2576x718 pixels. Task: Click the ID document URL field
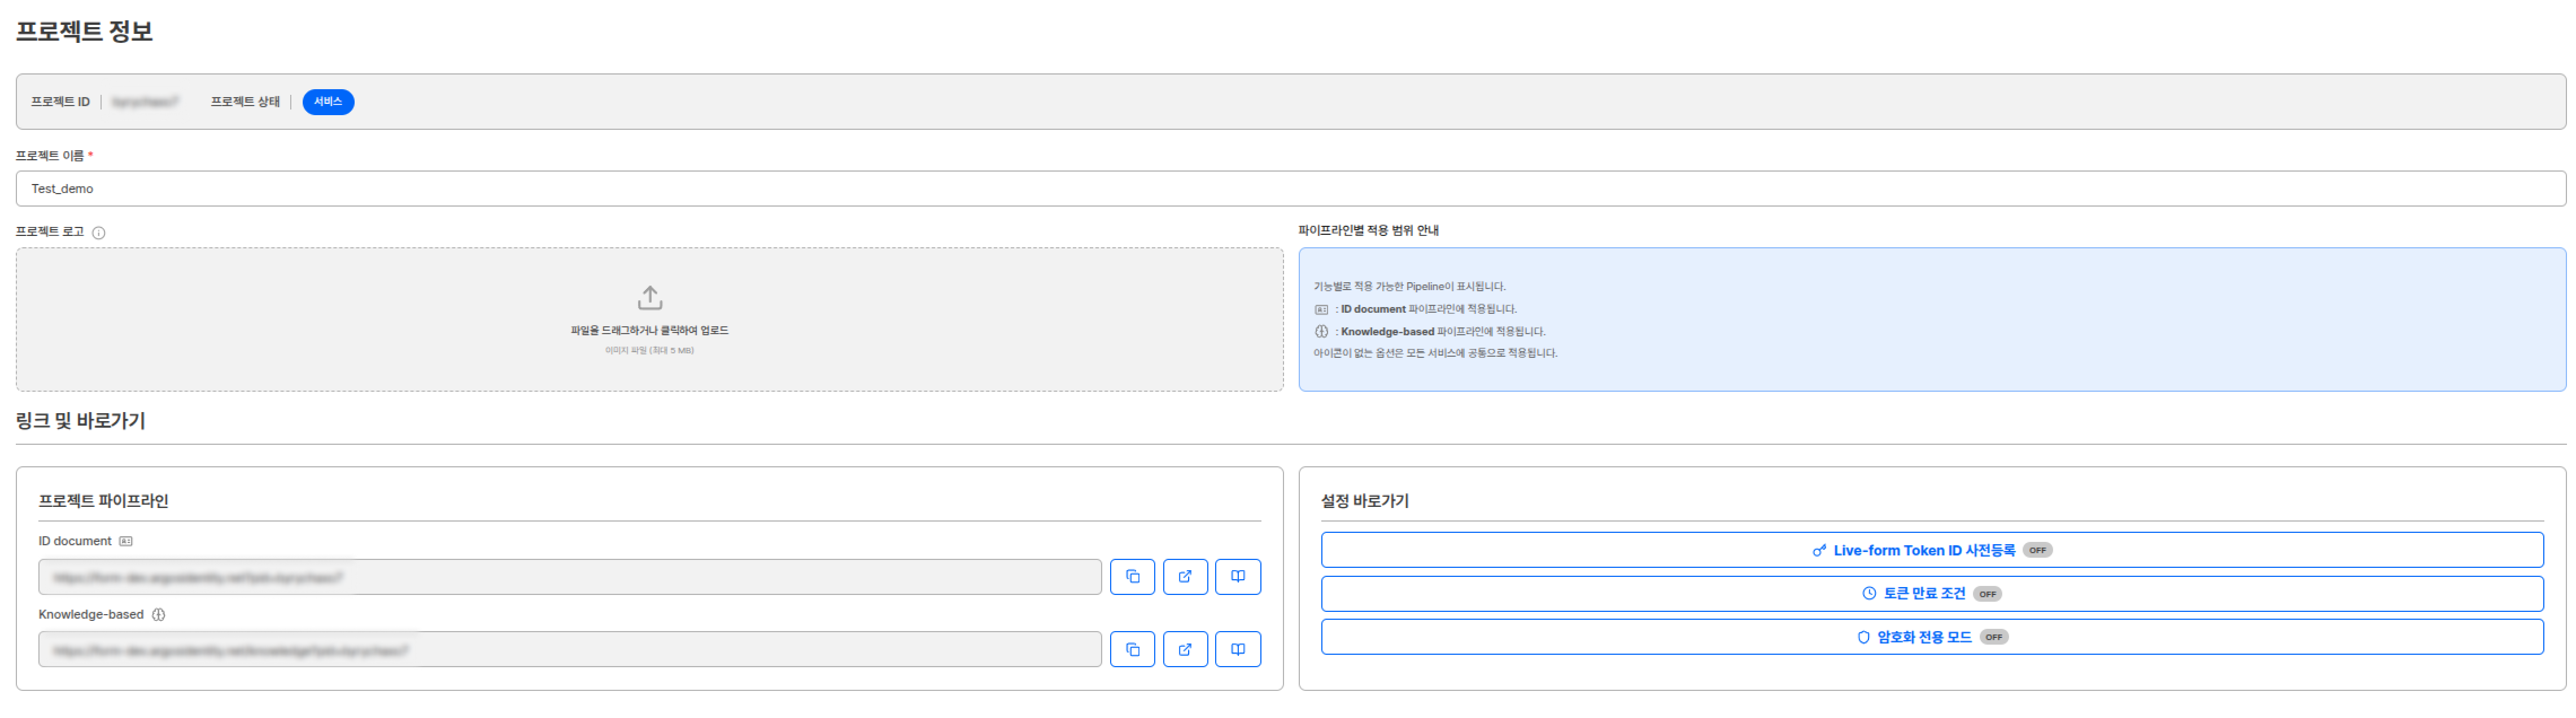[x=569, y=578]
